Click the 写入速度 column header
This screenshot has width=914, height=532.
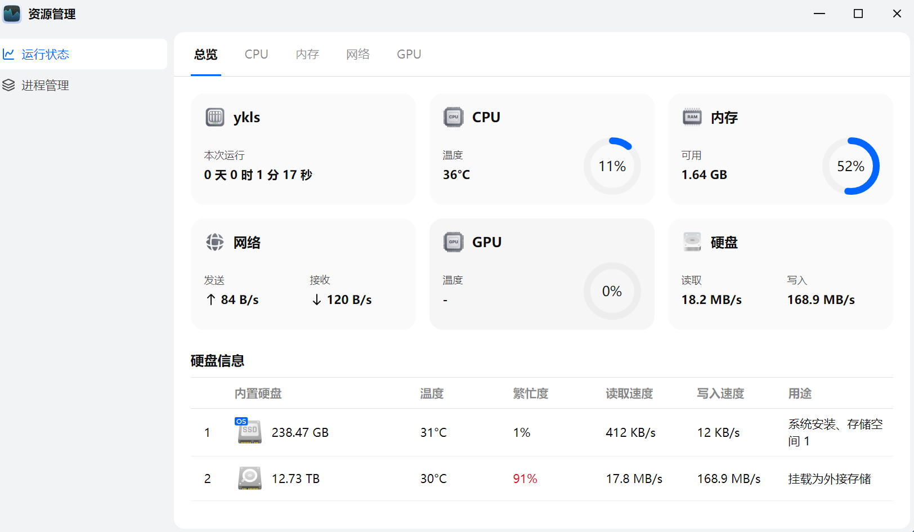720,394
